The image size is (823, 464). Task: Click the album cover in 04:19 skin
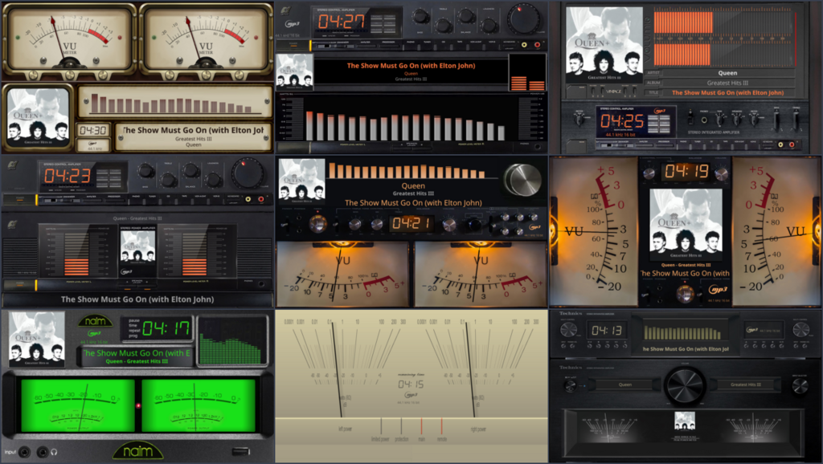686,225
